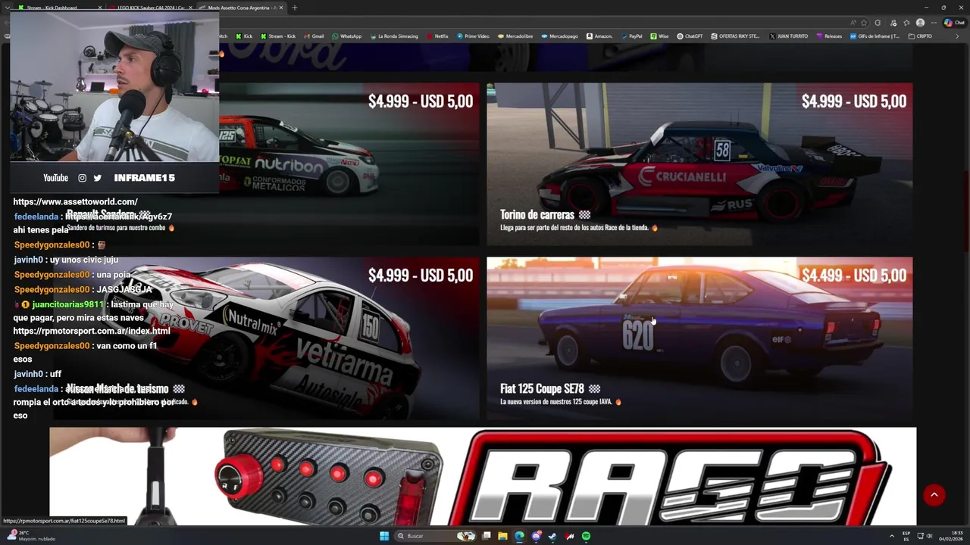
Task: Open the Amazon bookmark
Action: pos(599,36)
